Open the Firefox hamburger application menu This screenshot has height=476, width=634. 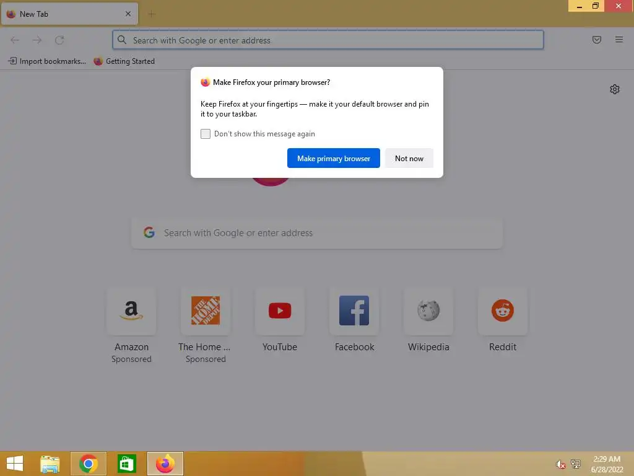(619, 40)
